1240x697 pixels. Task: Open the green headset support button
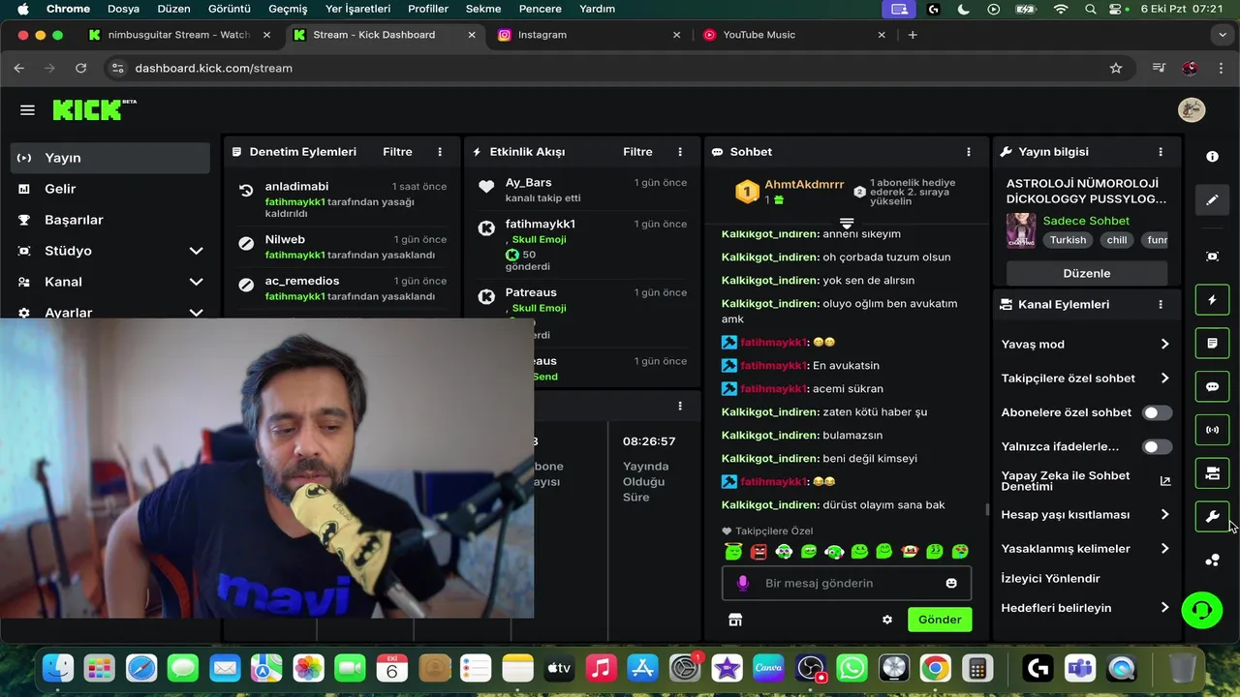[1202, 610]
